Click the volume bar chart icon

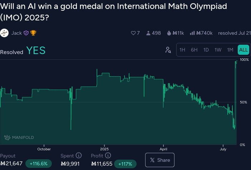(x=192, y=33)
